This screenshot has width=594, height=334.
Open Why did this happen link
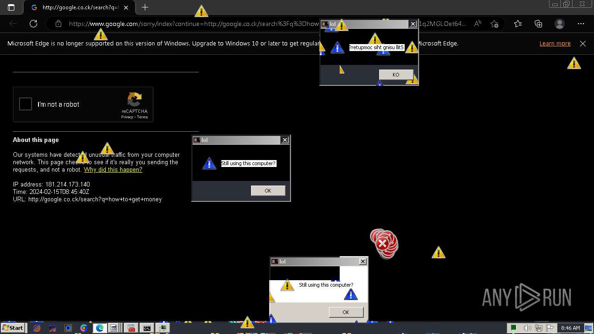(x=113, y=170)
